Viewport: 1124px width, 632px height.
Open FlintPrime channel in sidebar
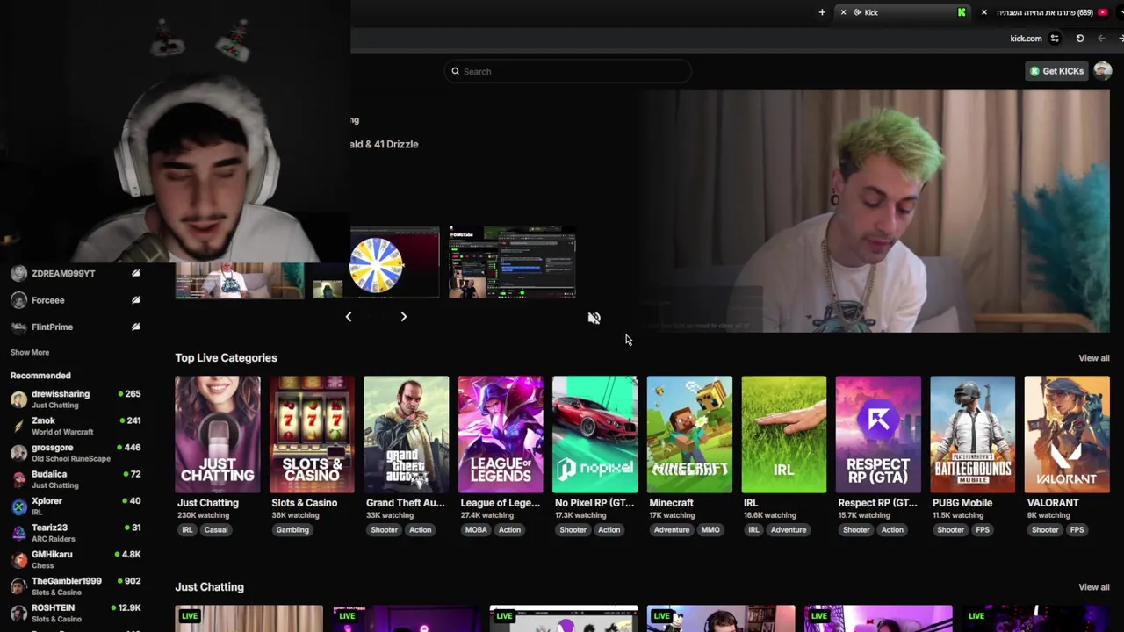(x=76, y=327)
